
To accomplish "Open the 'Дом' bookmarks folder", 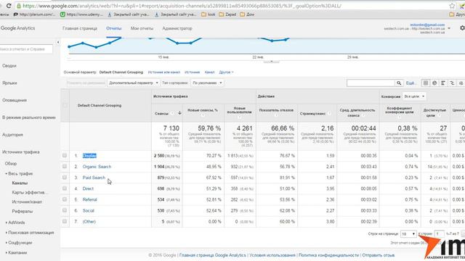I will pyautogui.click(x=247, y=14).
